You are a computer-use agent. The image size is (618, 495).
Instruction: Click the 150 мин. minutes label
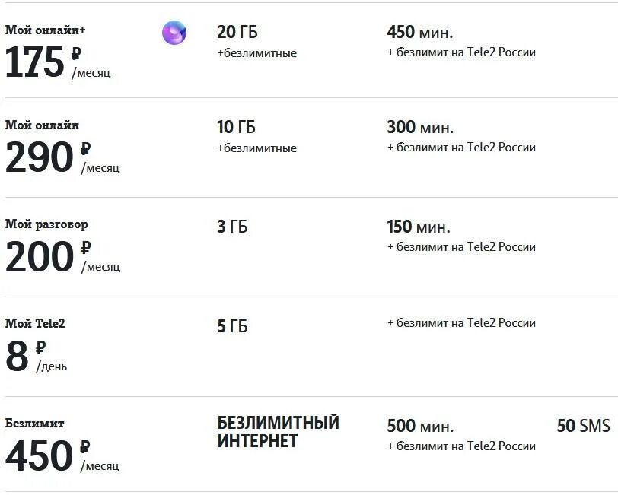(x=419, y=227)
